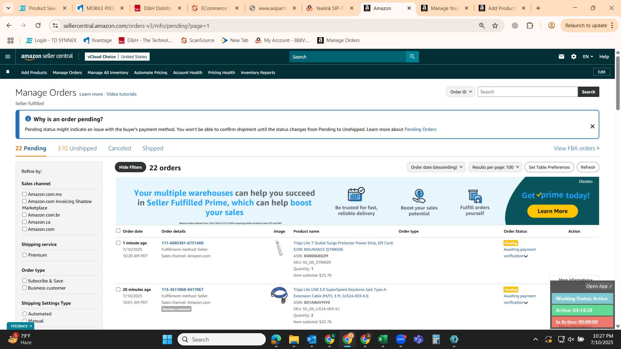Switch to the Shipped tab
This screenshot has width=621, height=349.
(x=153, y=148)
